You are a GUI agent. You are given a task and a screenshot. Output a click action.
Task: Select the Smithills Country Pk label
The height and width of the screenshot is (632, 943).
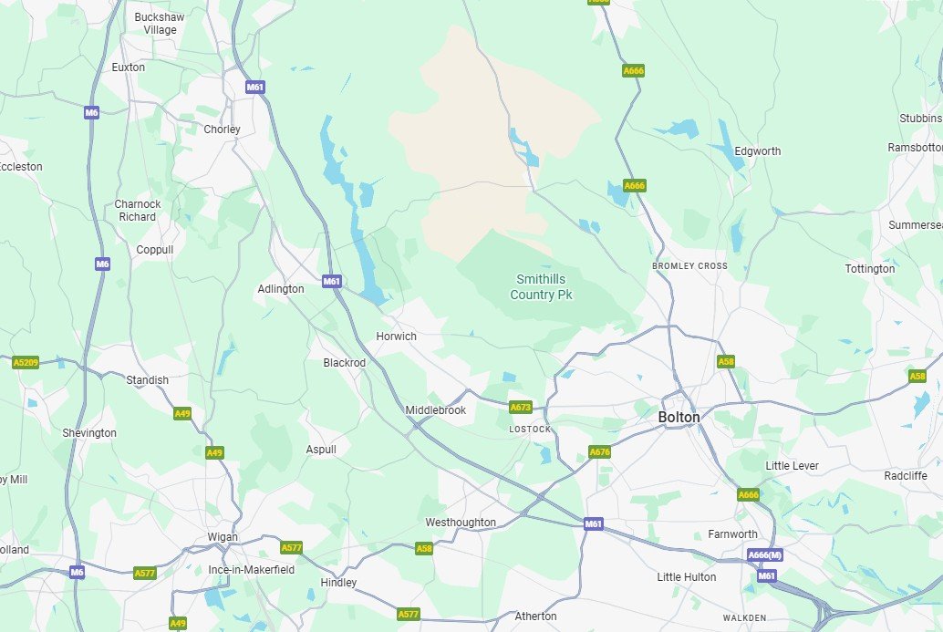coord(541,287)
